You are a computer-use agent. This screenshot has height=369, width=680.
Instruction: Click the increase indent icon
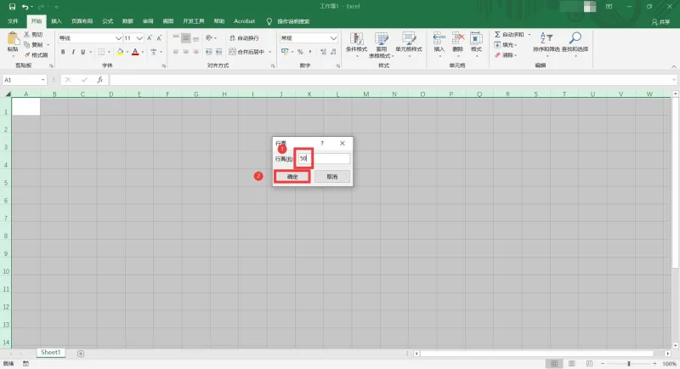point(219,52)
